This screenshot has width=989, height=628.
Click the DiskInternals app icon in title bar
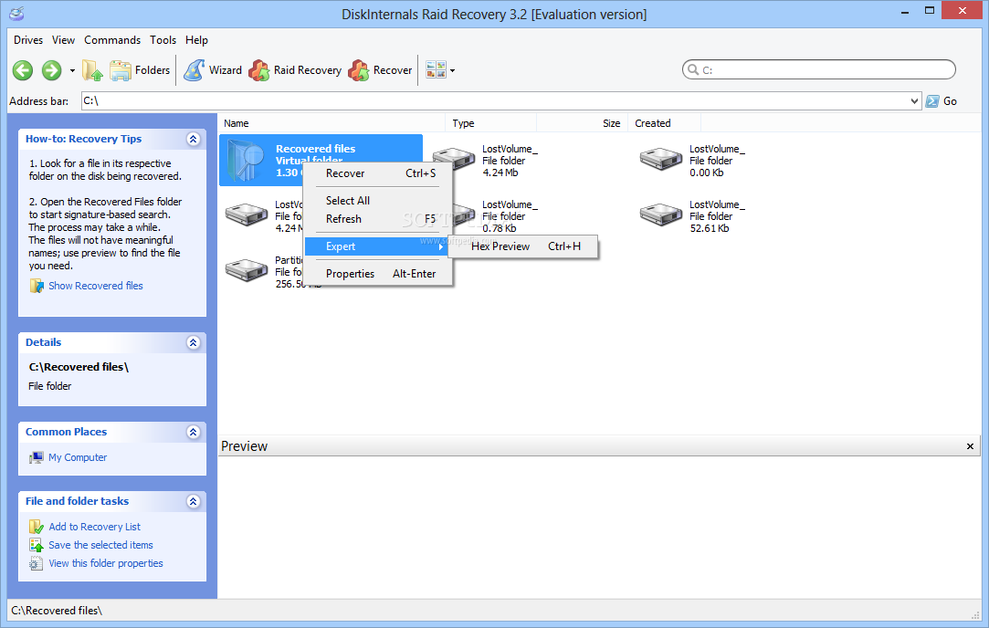click(x=16, y=14)
